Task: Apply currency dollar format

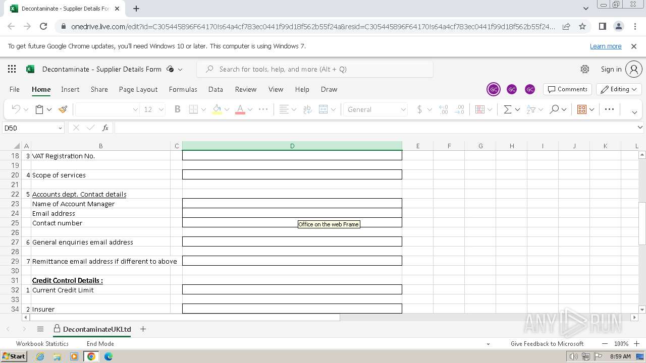Action: pyautogui.click(x=419, y=109)
